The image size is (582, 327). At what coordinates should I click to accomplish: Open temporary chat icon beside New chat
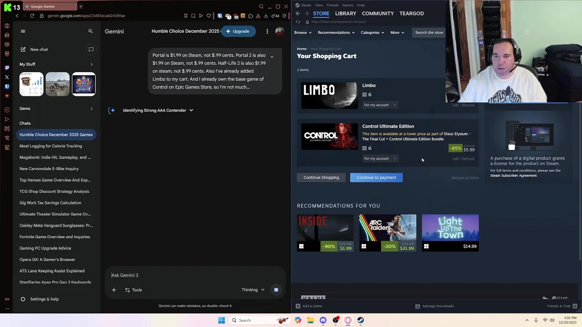click(91, 50)
